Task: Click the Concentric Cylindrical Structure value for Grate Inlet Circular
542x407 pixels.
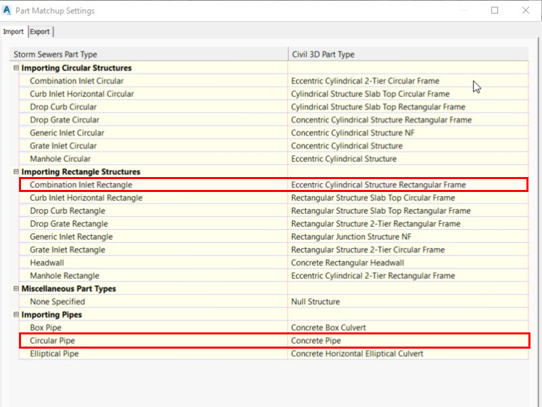Action: click(347, 146)
